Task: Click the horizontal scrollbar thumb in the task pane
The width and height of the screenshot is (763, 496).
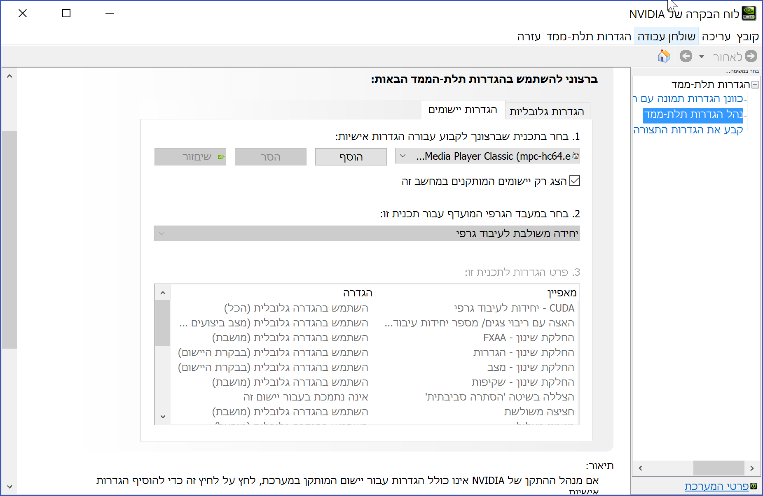Action: 719,468
